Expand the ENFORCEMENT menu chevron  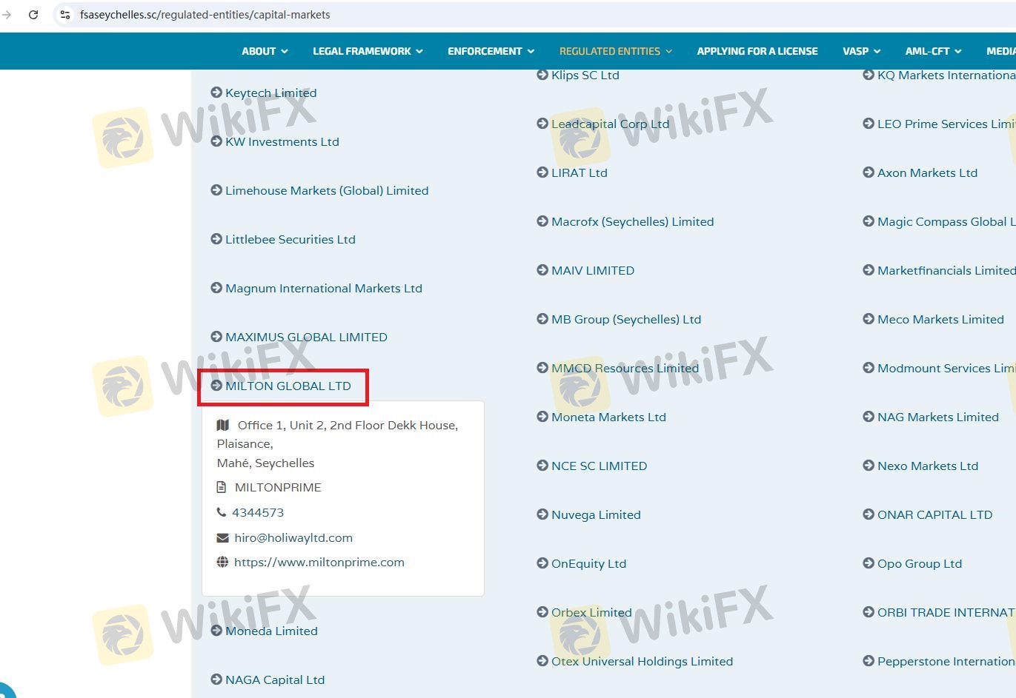coord(531,52)
